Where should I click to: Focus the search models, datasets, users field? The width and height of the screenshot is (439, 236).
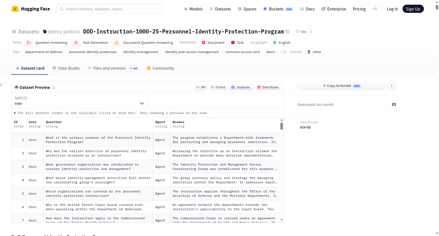109,9
